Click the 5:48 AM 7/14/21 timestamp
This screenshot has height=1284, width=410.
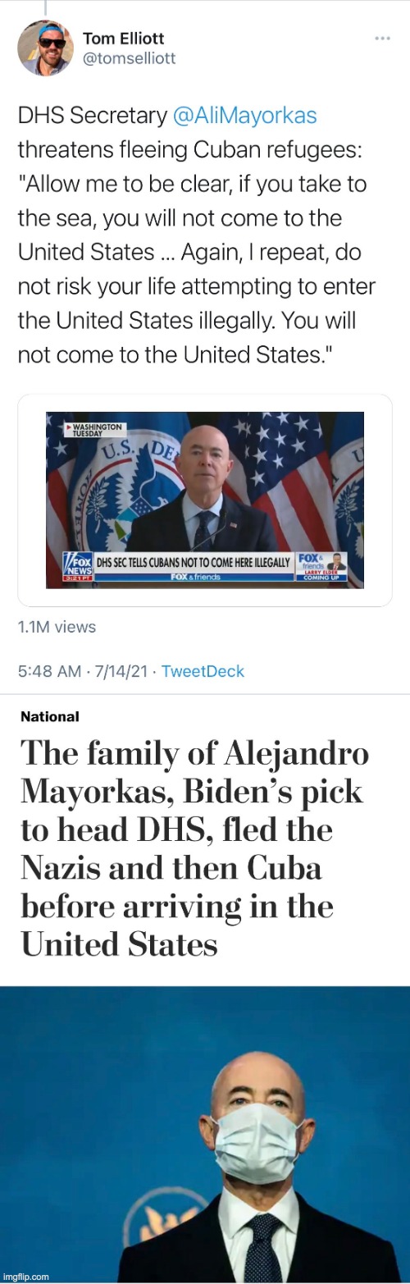(x=82, y=671)
